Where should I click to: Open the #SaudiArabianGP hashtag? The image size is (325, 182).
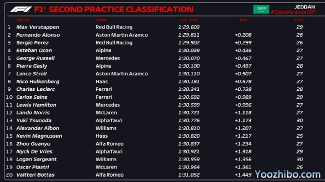pos(293,12)
